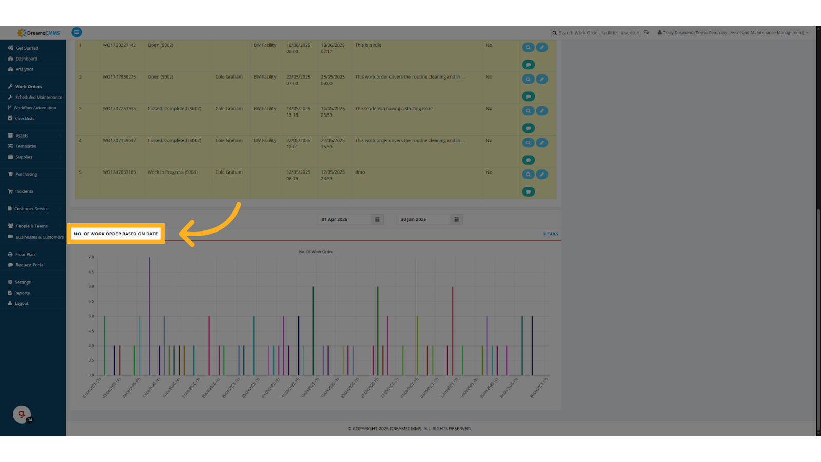Open Workflow Automation in sidebar
Image resolution: width=821 pixels, height=462 pixels.
click(x=33, y=108)
